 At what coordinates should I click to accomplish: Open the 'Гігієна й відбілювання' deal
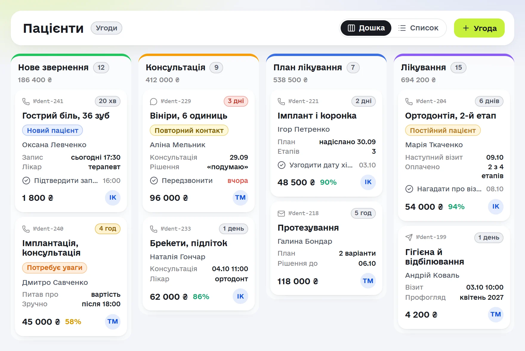(435, 257)
